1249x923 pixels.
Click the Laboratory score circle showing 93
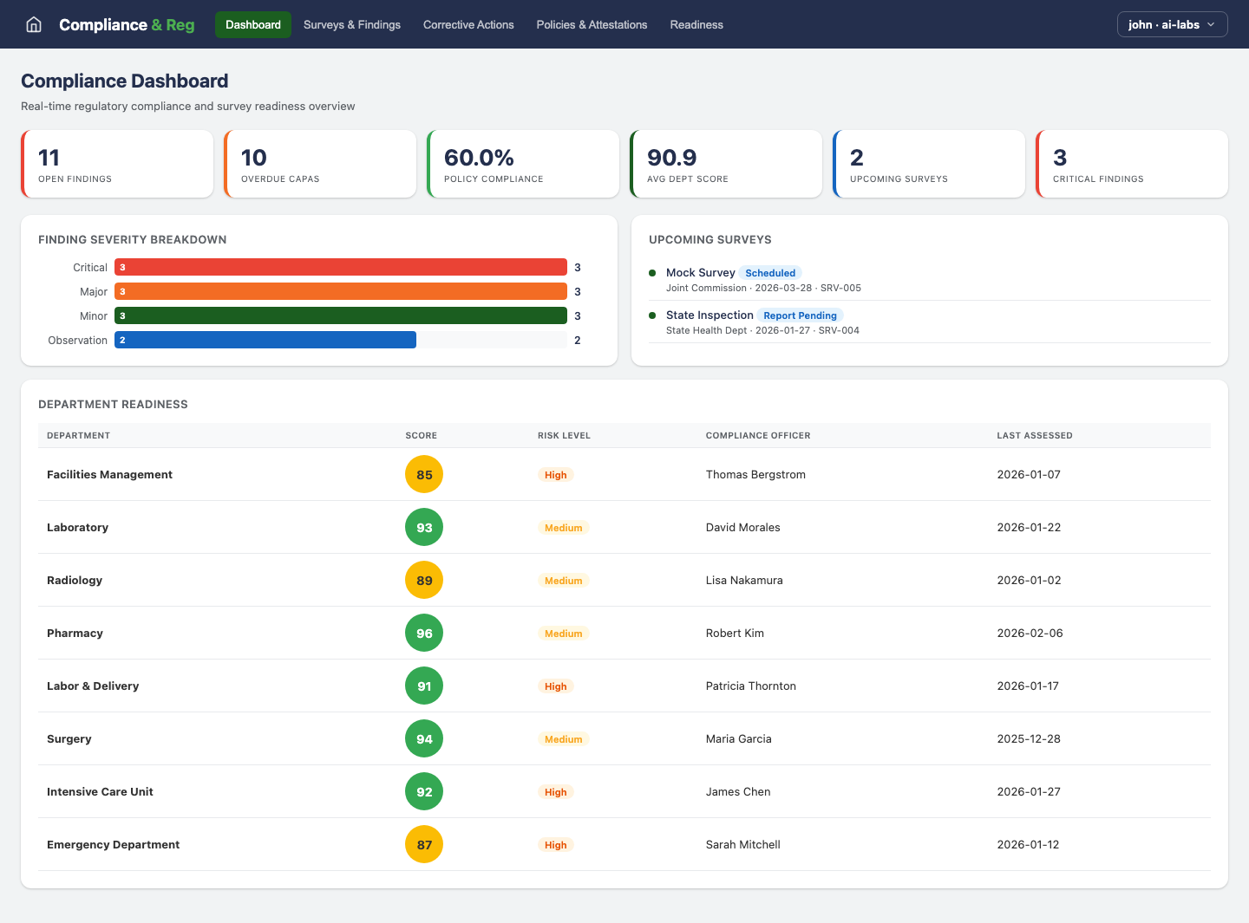(x=424, y=527)
